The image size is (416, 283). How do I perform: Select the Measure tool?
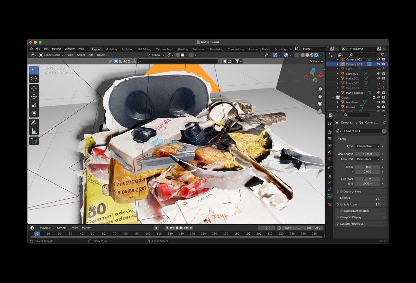34,131
